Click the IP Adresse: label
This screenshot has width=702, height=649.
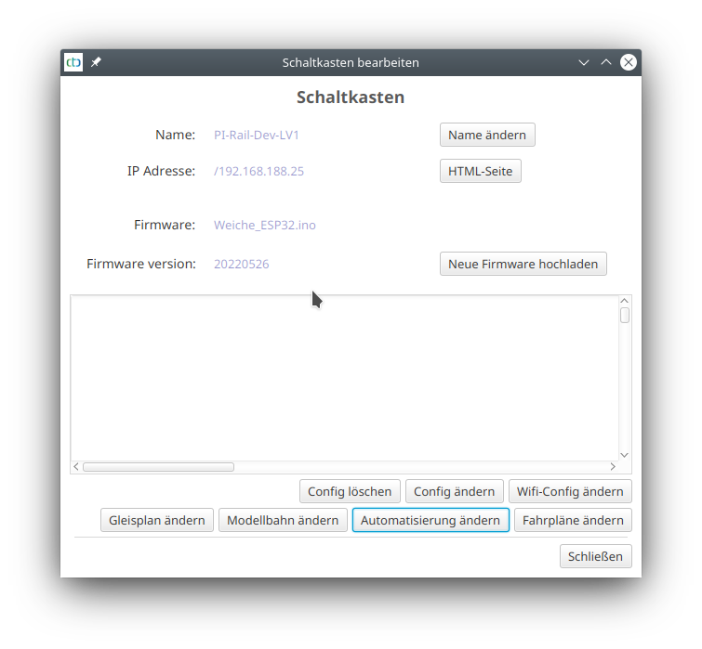161,171
